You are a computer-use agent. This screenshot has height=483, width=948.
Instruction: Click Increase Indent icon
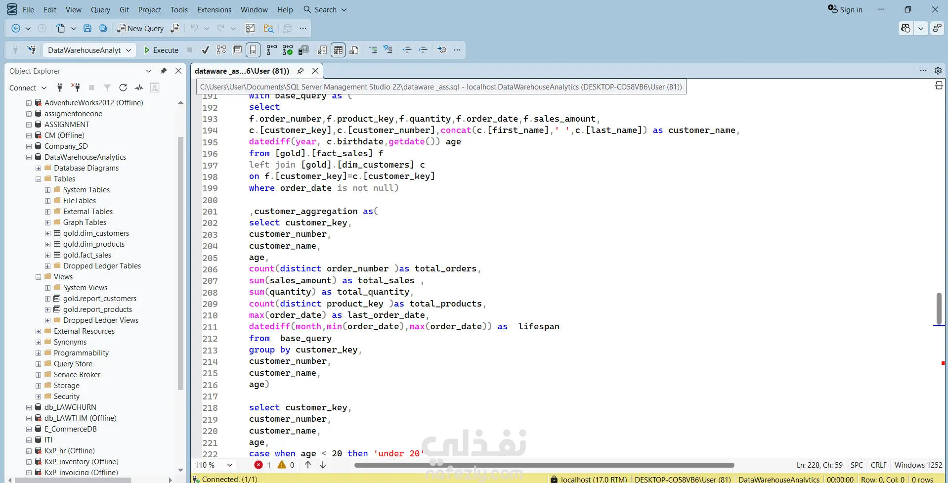click(x=423, y=50)
